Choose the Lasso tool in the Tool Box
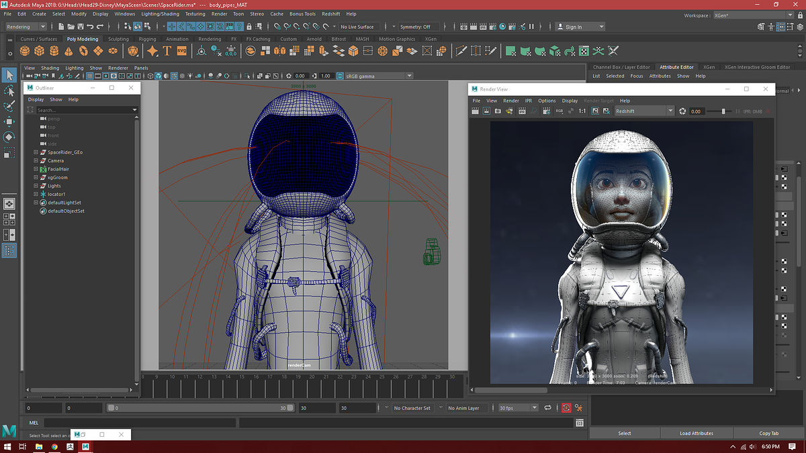806x453 pixels. [9, 91]
